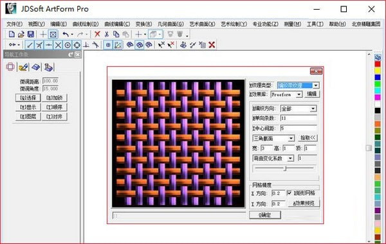This screenshot has height=244, width=386.
Task: Click the first cloud-shaped surface icon
Action: (130, 45)
